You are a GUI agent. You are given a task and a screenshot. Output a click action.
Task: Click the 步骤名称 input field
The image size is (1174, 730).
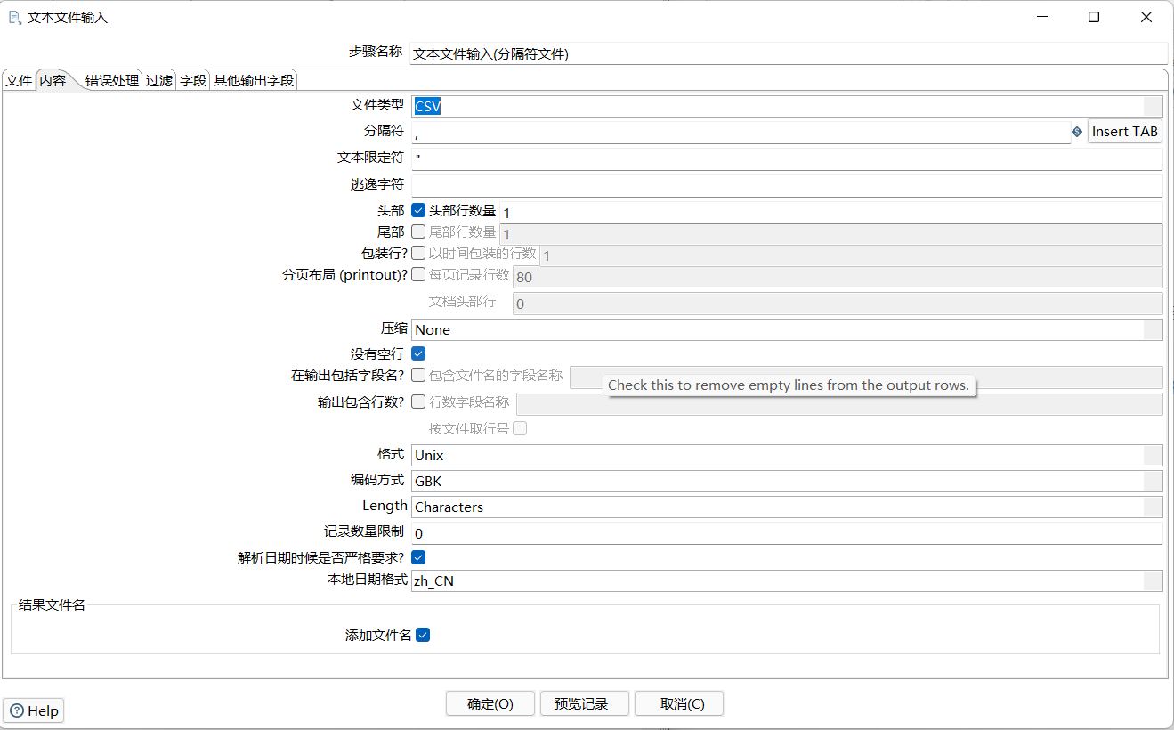789,53
